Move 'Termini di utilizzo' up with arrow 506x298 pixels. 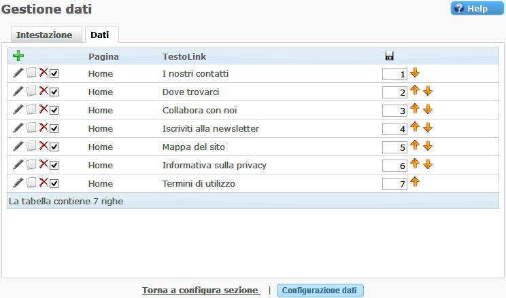tap(415, 181)
